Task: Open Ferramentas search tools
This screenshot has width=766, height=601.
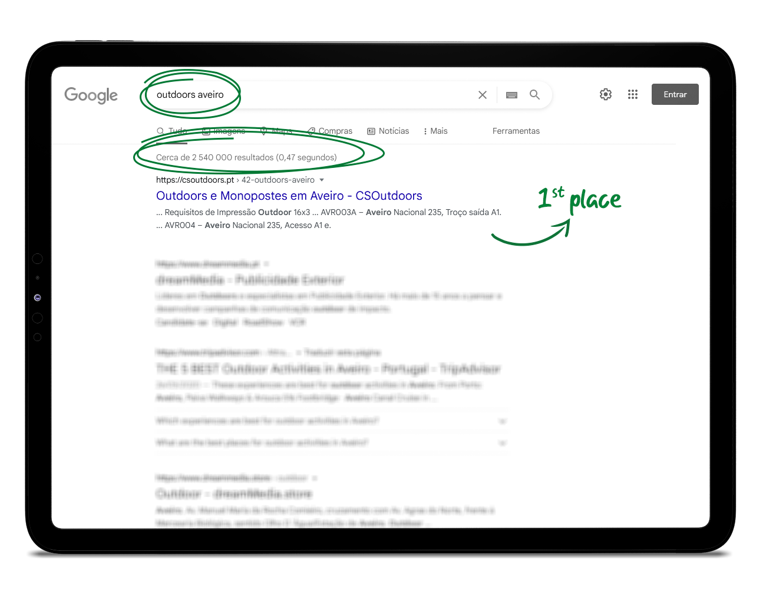Action: click(x=516, y=131)
